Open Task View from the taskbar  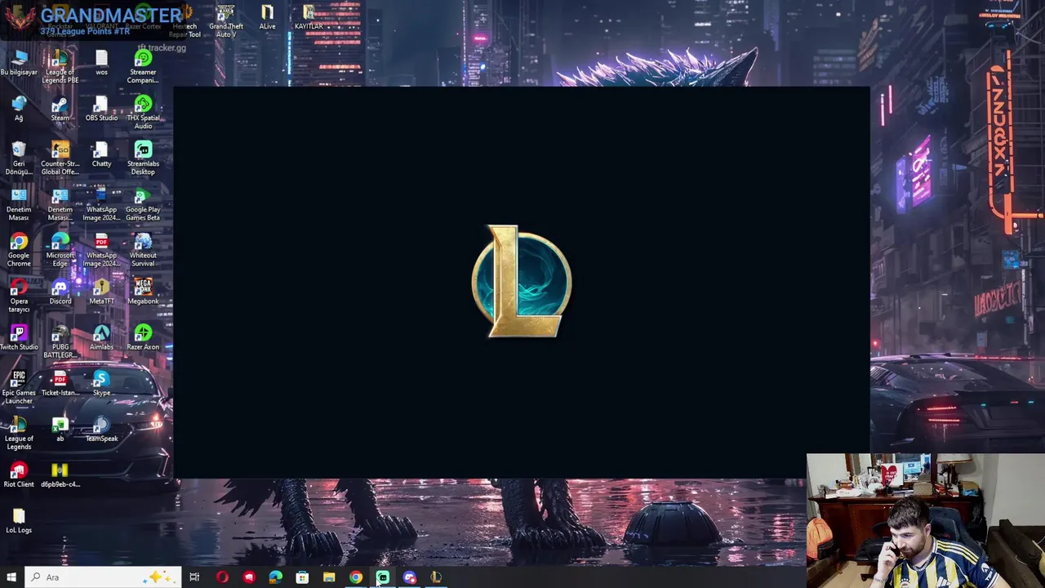click(x=194, y=577)
